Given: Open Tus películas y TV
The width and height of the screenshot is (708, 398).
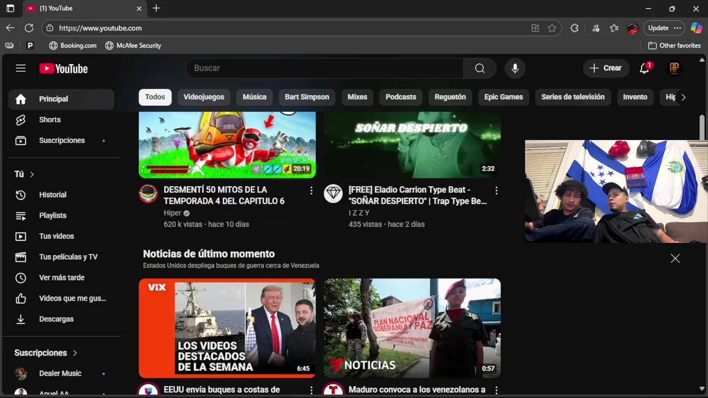Looking at the screenshot, I should (61, 257).
